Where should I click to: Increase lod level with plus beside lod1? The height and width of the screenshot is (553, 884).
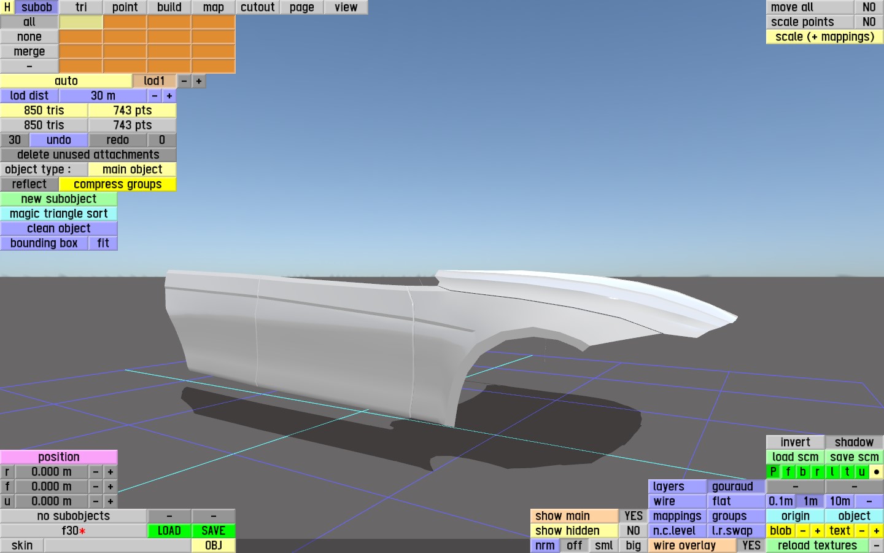[198, 81]
